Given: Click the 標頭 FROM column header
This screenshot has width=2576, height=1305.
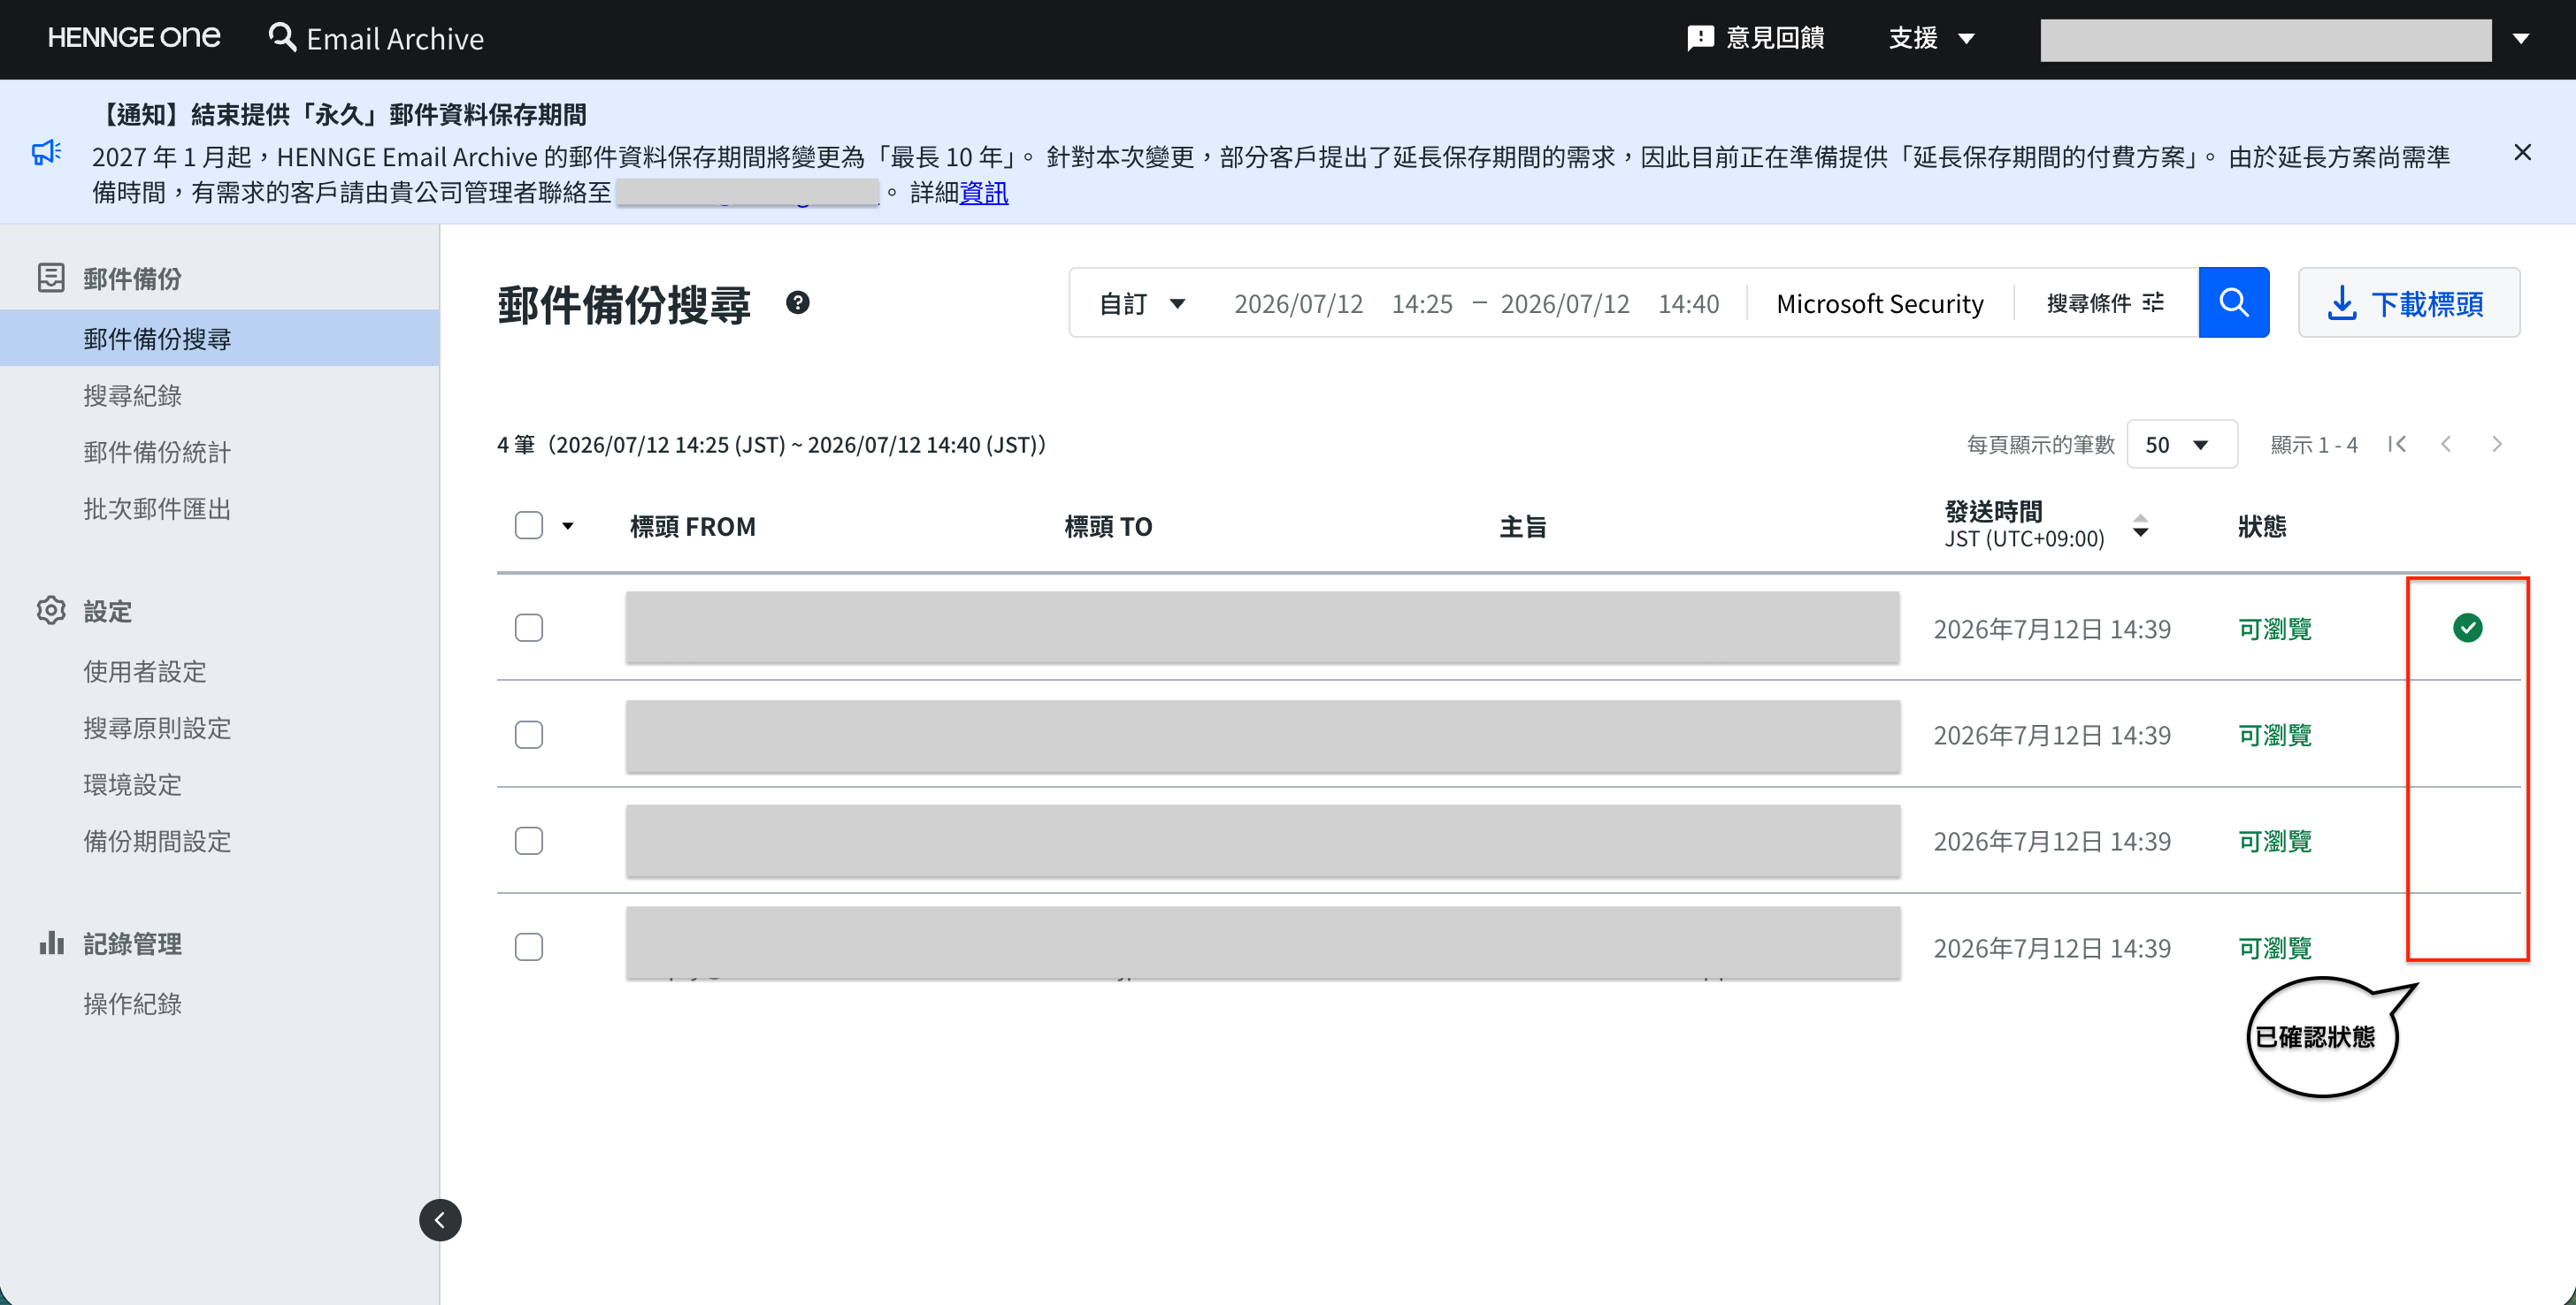Looking at the screenshot, I should (692, 525).
